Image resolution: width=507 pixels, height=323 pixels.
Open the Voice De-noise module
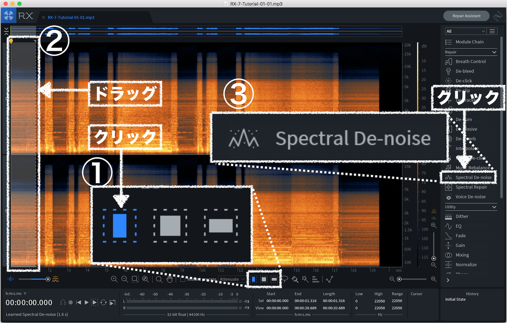(x=471, y=197)
